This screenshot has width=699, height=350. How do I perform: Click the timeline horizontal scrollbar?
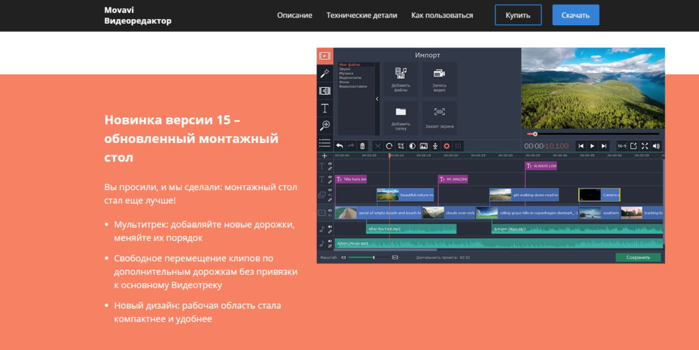click(386, 250)
